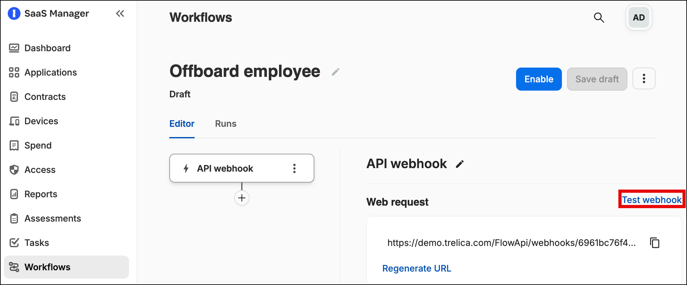Click the Contracts document icon
The height and width of the screenshot is (285, 687).
click(14, 97)
